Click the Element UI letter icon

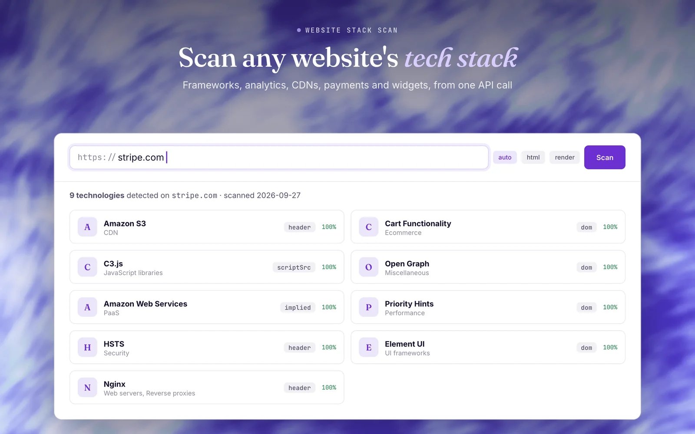(369, 348)
